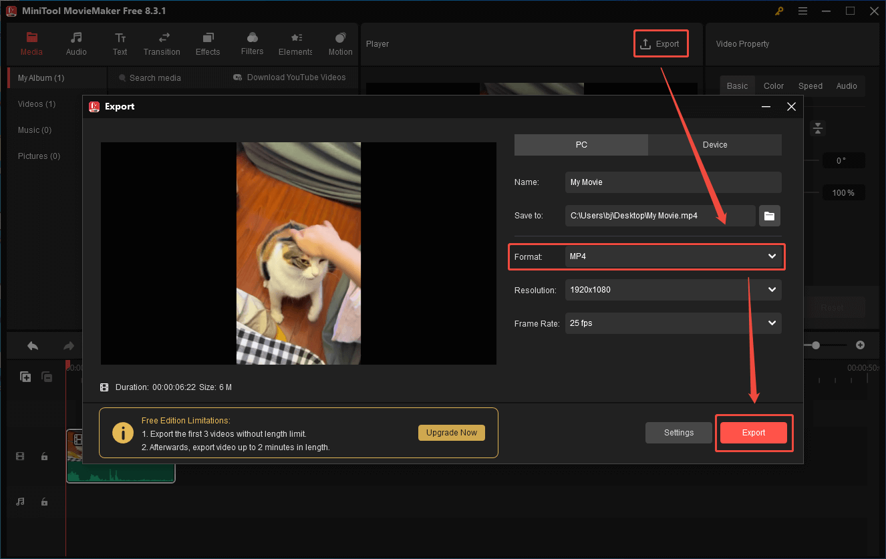Click the undo arrow above the timeline
886x559 pixels.
(32, 345)
